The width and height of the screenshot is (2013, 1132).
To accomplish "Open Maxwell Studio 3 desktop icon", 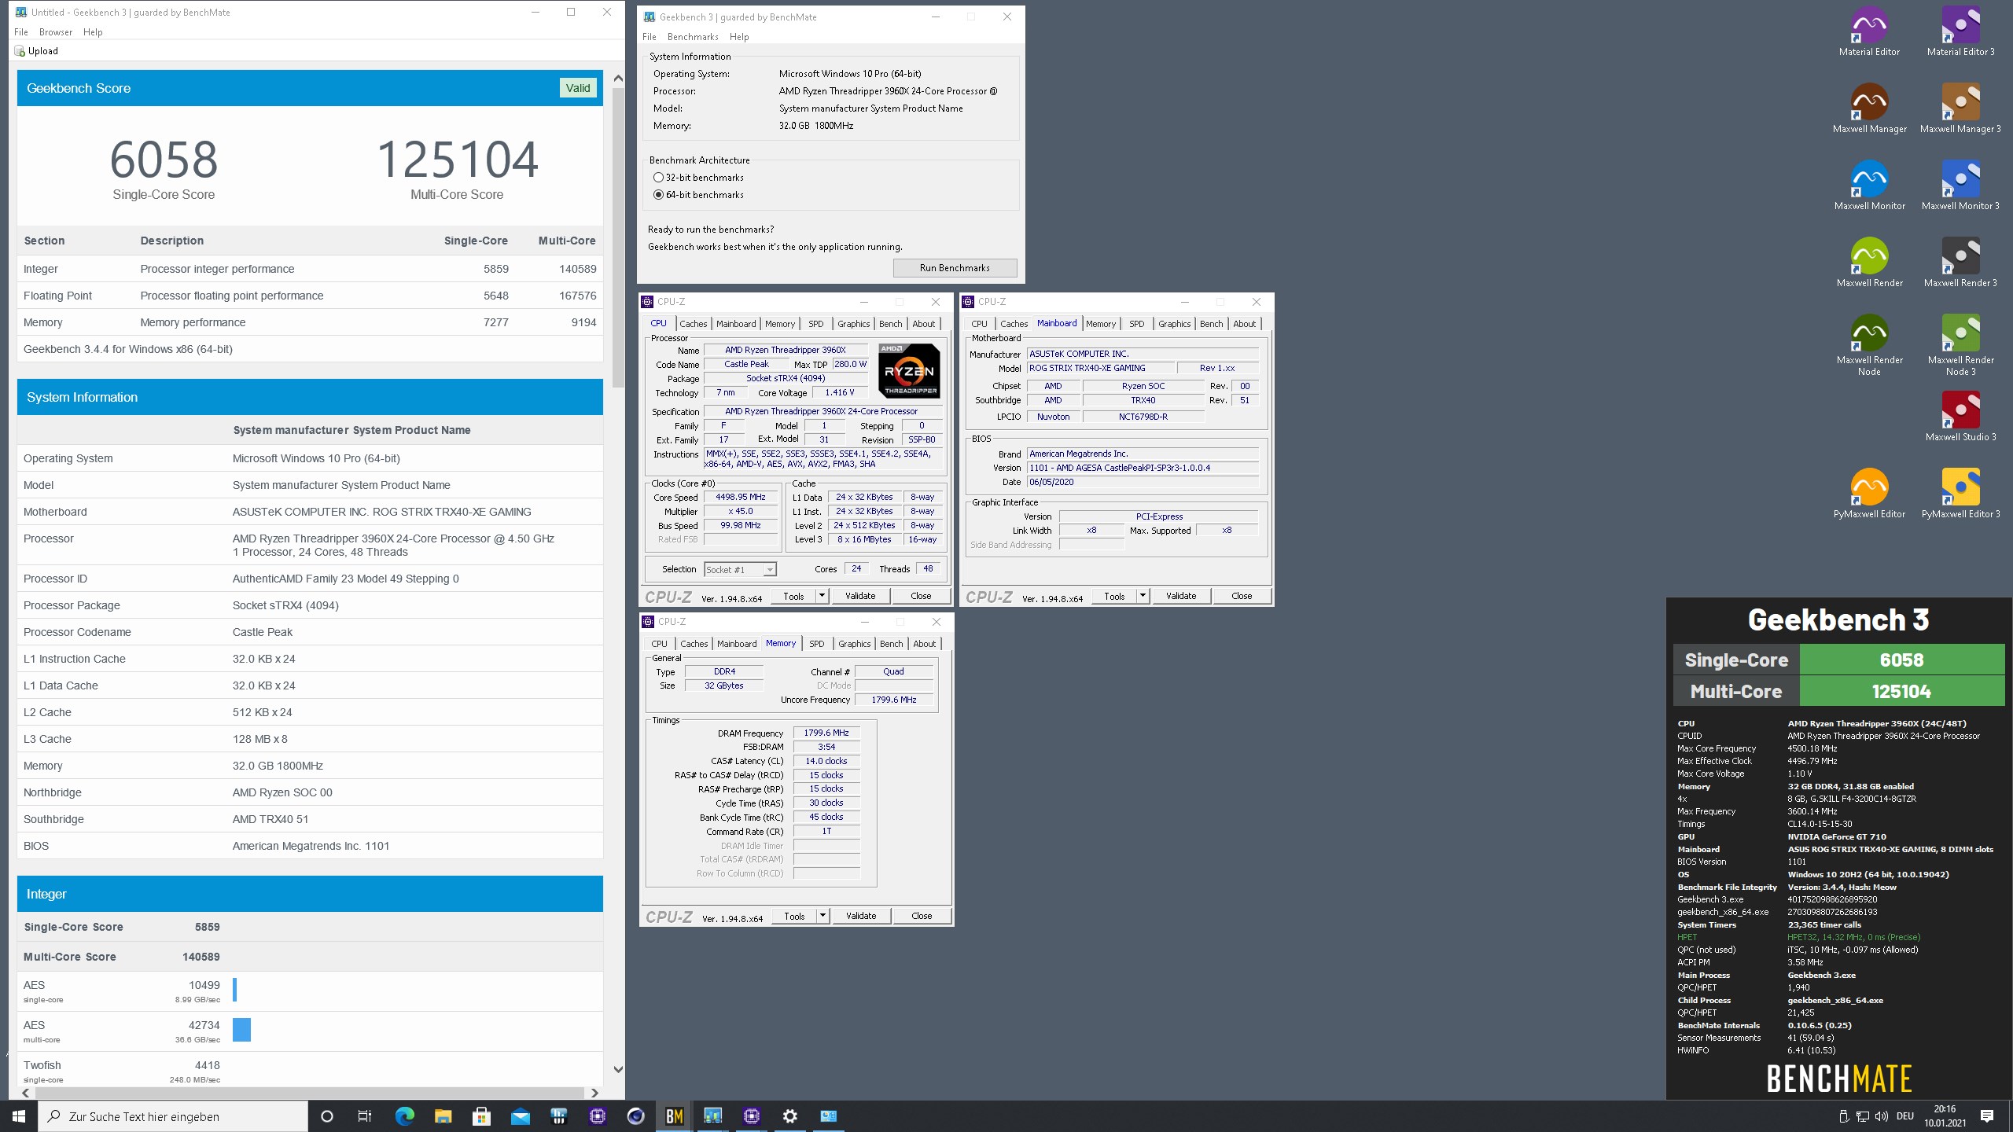I will point(1960,417).
